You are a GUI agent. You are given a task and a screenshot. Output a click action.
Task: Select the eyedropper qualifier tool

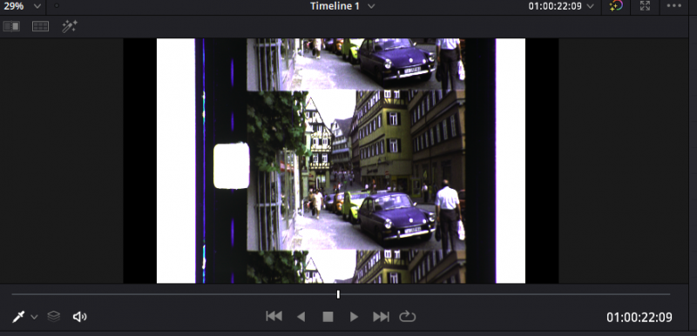(18, 317)
